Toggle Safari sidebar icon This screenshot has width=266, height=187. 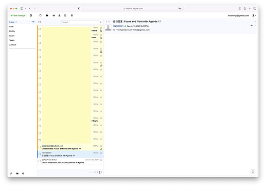(x=22, y=8)
